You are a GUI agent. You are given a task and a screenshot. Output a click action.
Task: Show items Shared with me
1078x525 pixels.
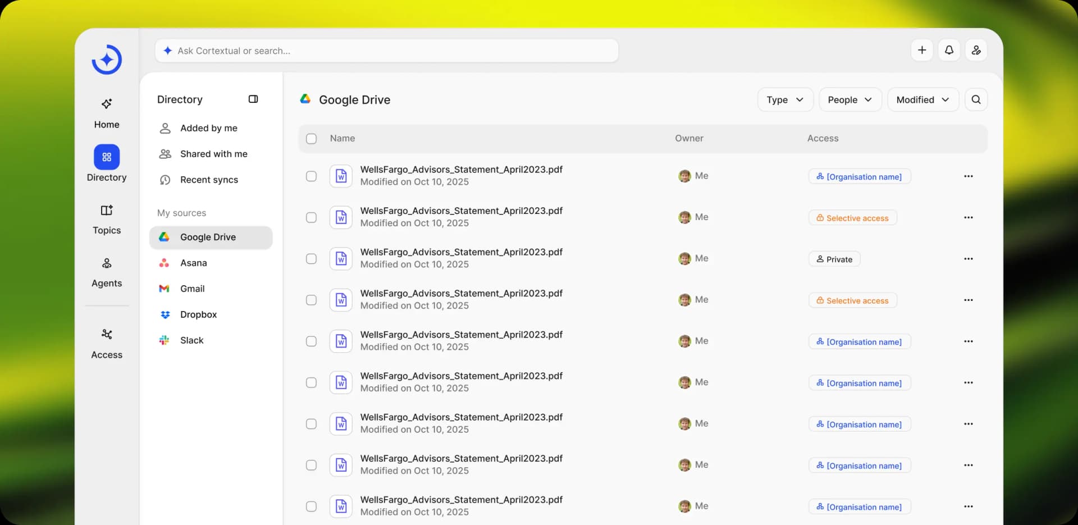coord(211,154)
